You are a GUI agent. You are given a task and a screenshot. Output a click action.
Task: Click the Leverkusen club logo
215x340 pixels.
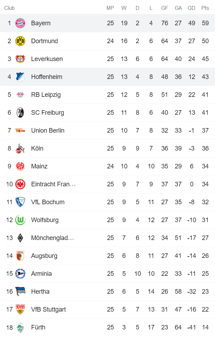[x=21, y=59]
